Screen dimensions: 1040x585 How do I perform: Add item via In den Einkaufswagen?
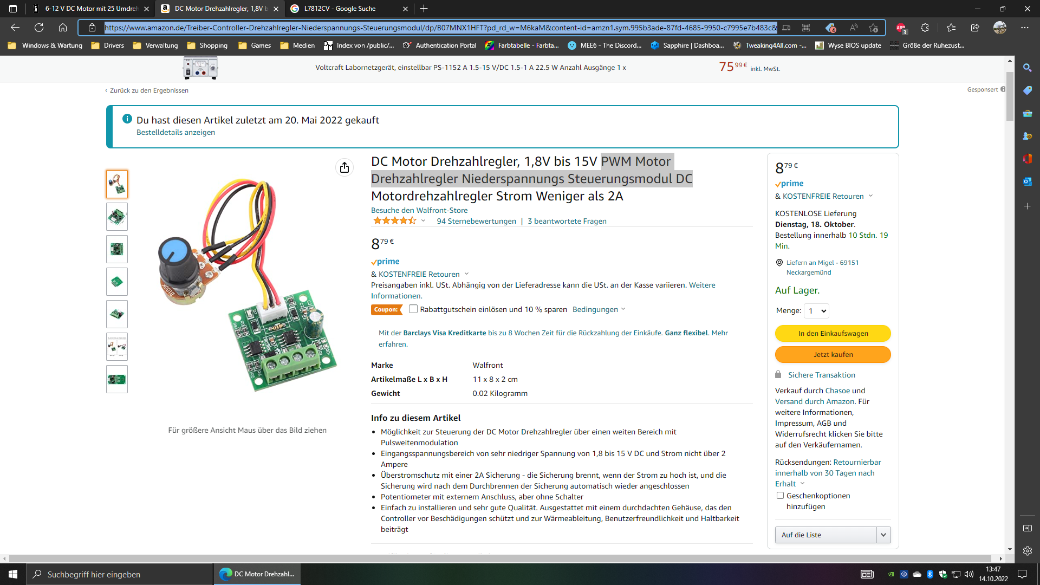coord(833,334)
